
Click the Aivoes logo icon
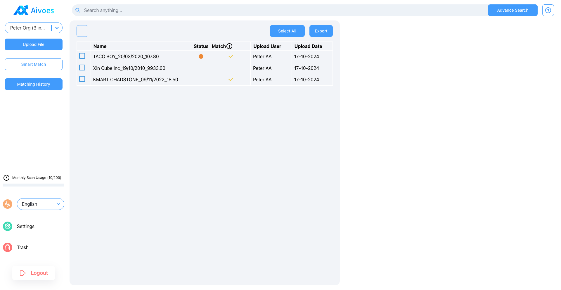pyautogui.click(x=21, y=11)
